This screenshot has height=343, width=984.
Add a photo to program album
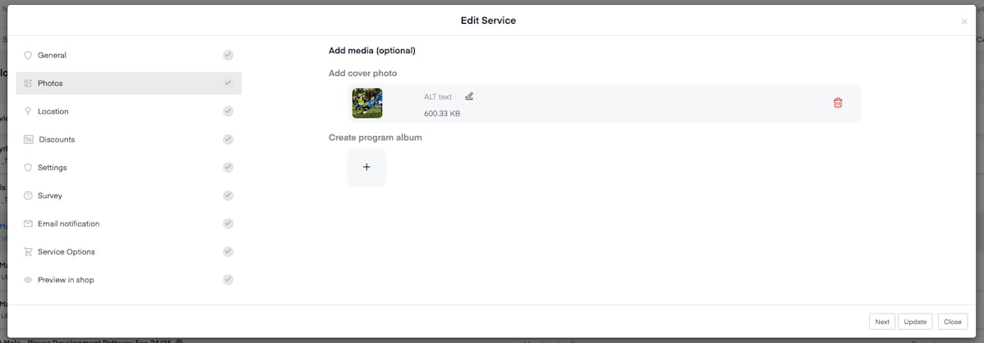[x=367, y=167]
